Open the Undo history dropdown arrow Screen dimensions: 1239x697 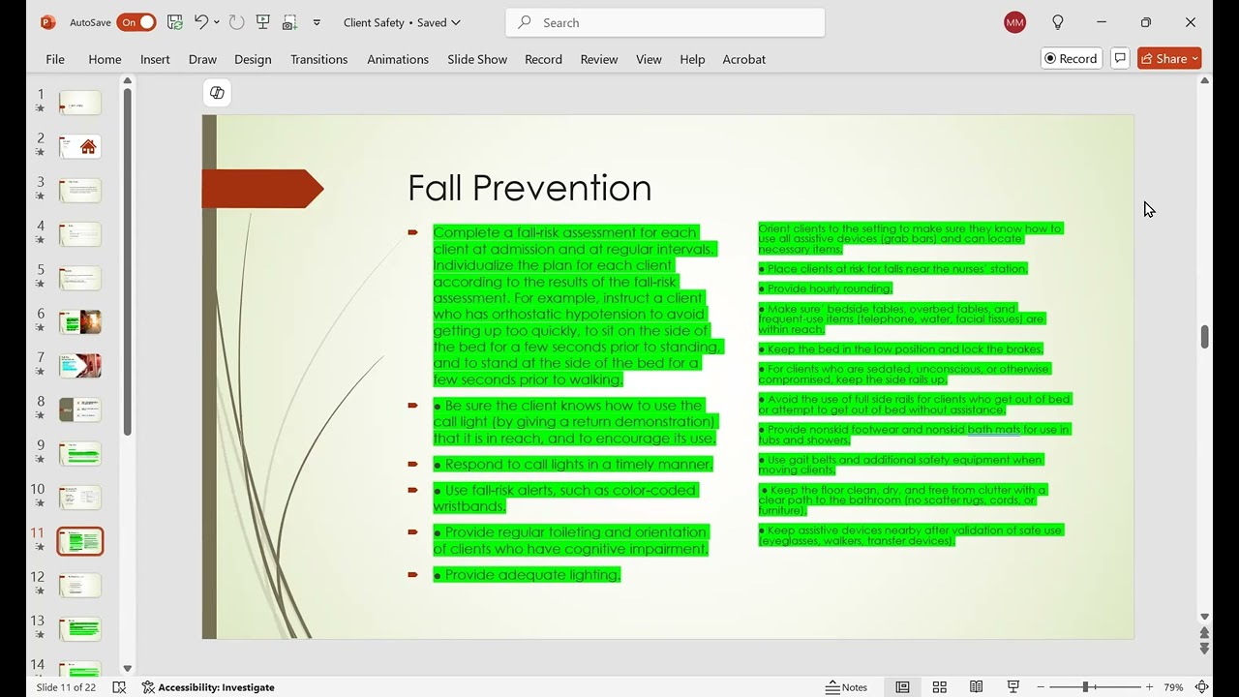click(217, 22)
